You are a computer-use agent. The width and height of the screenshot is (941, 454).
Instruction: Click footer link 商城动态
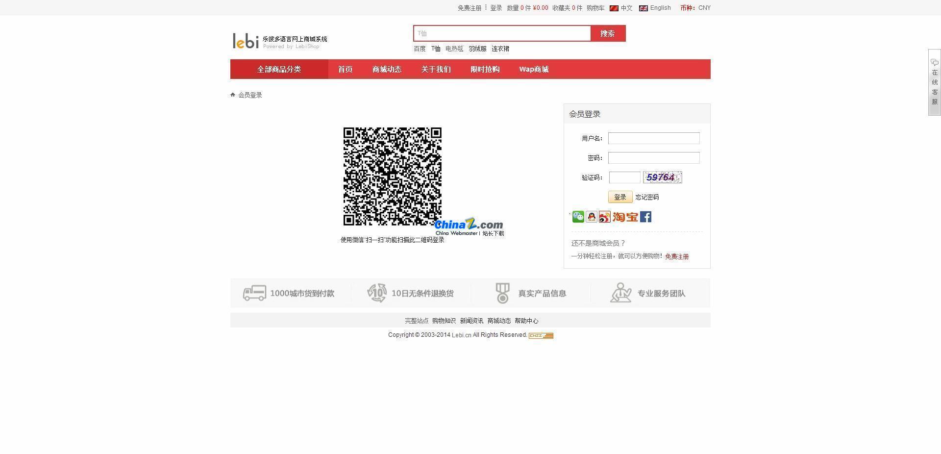tap(499, 321)
